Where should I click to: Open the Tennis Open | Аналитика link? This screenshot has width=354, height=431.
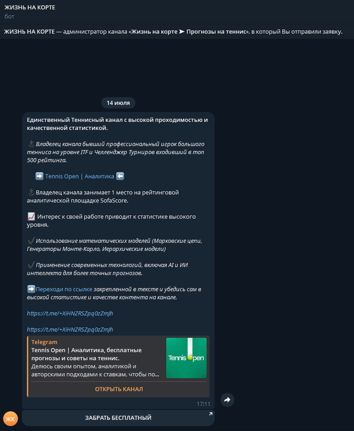[80, 176]
